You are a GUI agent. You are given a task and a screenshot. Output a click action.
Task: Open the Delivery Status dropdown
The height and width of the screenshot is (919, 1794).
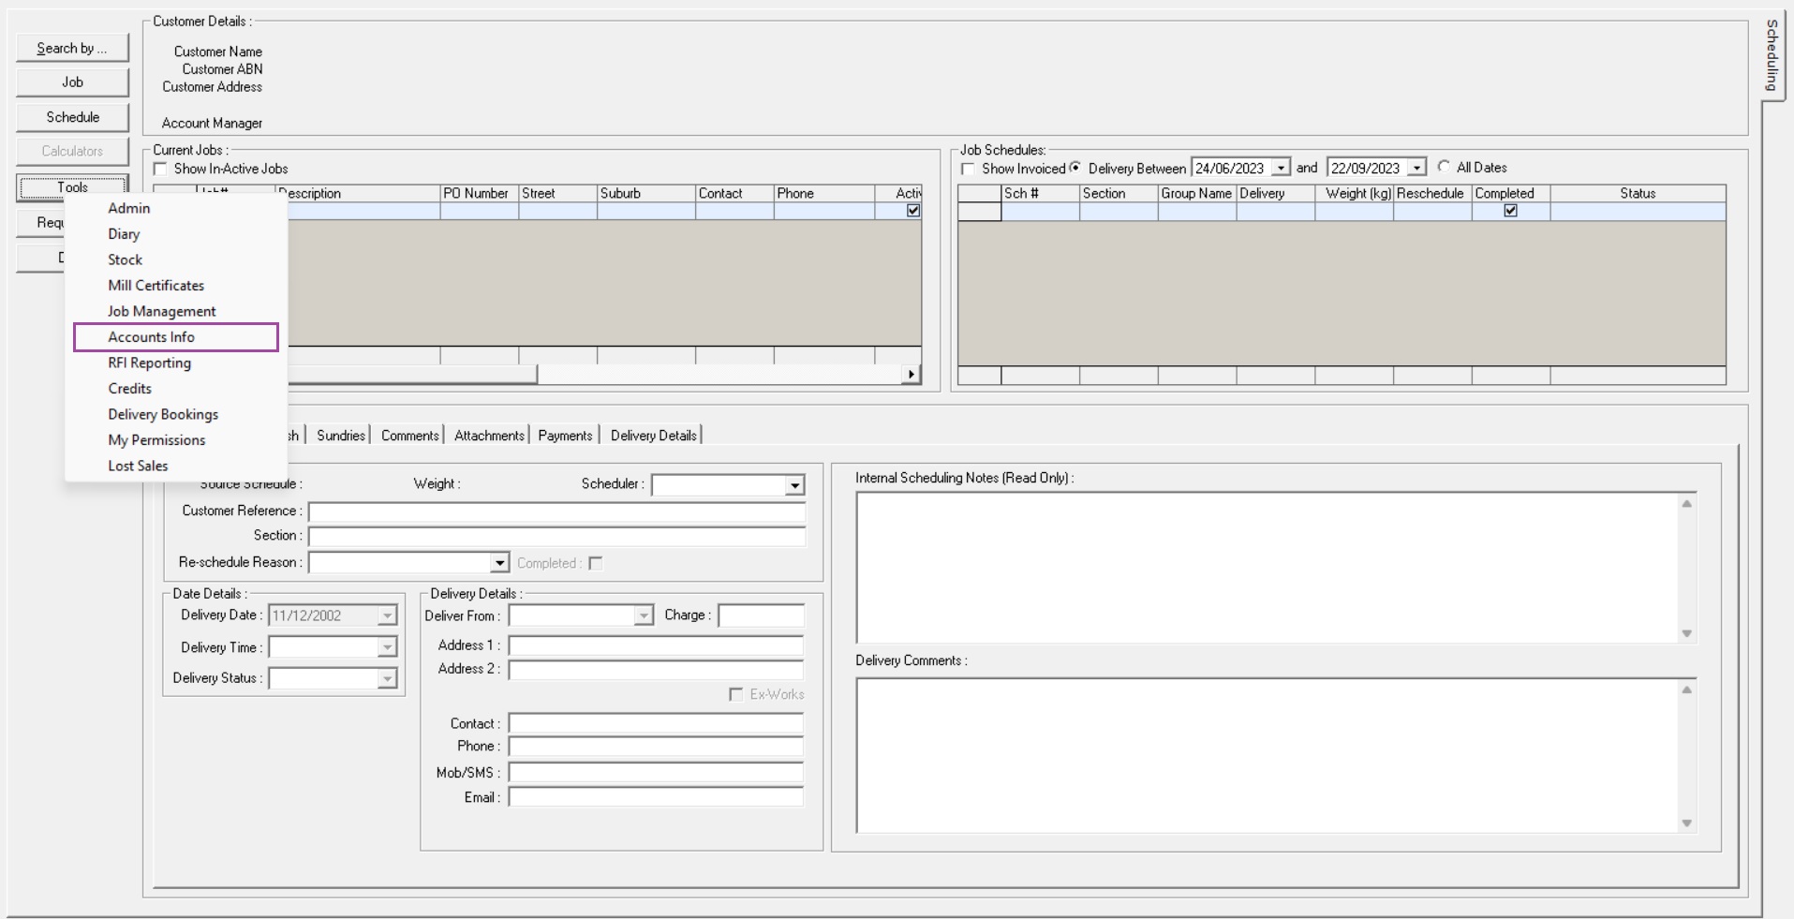(x=387, y=678)
